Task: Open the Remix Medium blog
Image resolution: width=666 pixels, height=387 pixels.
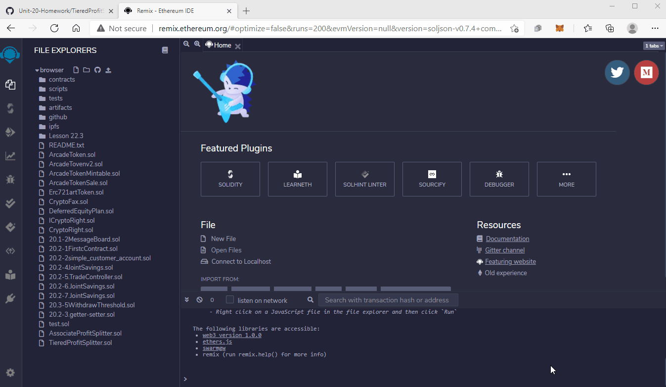Action: pos(646,72)
